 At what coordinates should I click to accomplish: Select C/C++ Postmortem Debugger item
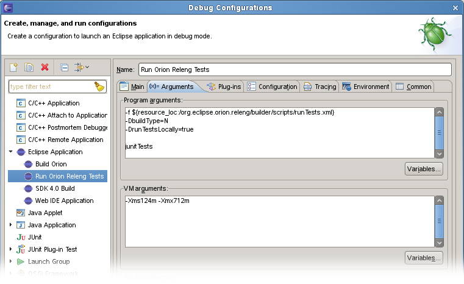(62, 127)
